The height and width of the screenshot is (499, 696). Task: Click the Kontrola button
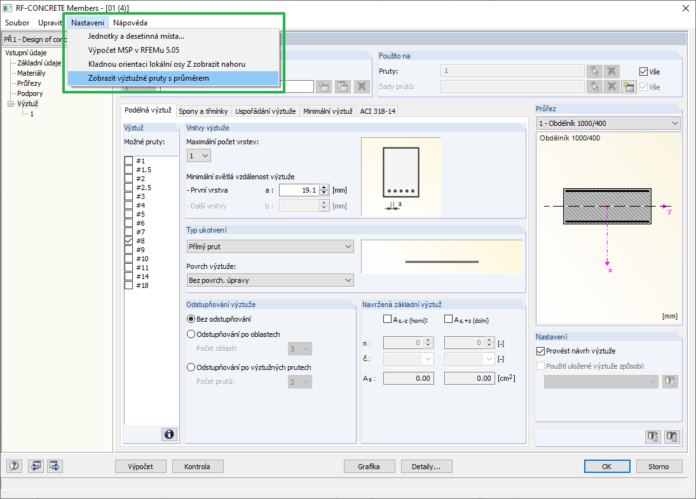click(x=197, y=466)
